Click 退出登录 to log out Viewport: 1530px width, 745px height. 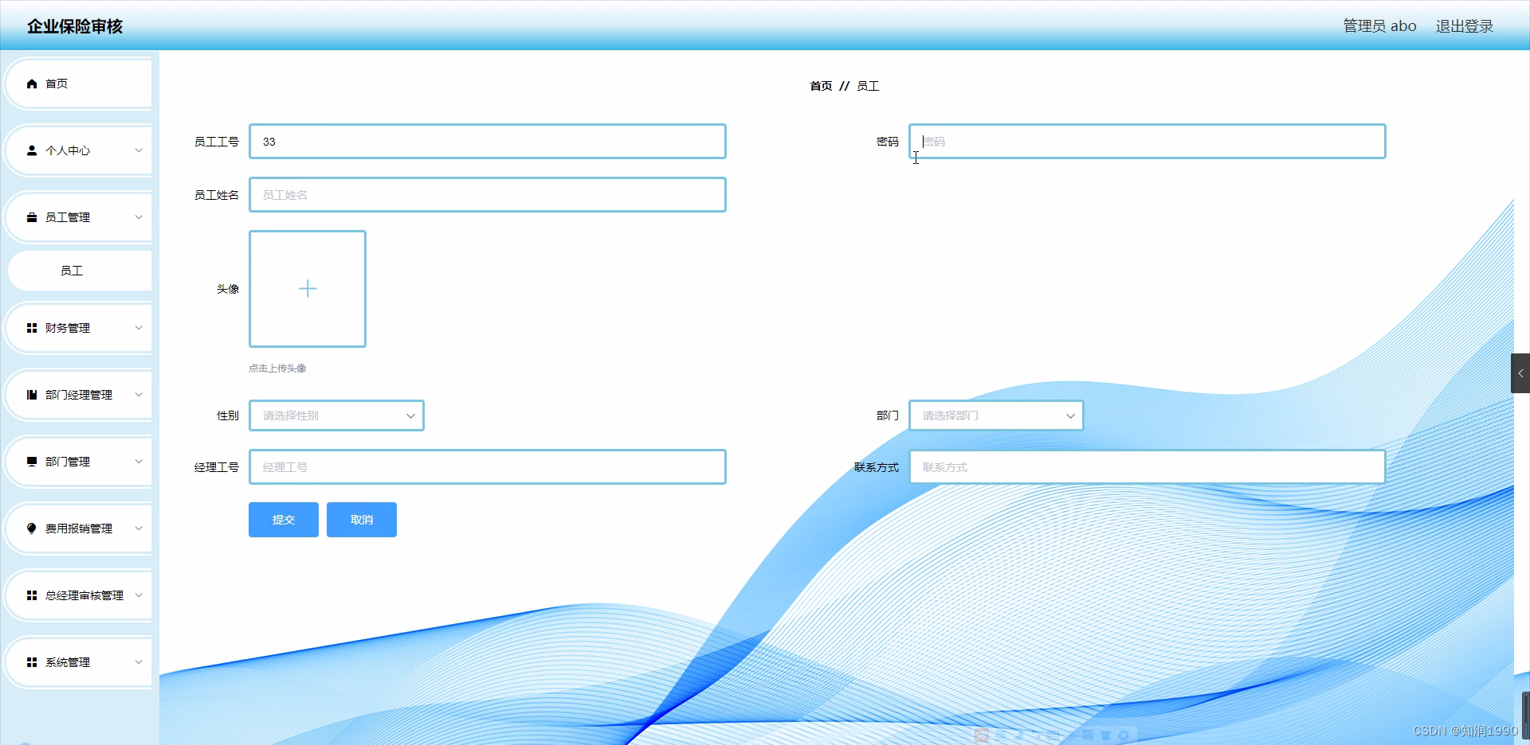click(x=1465, y=25)
